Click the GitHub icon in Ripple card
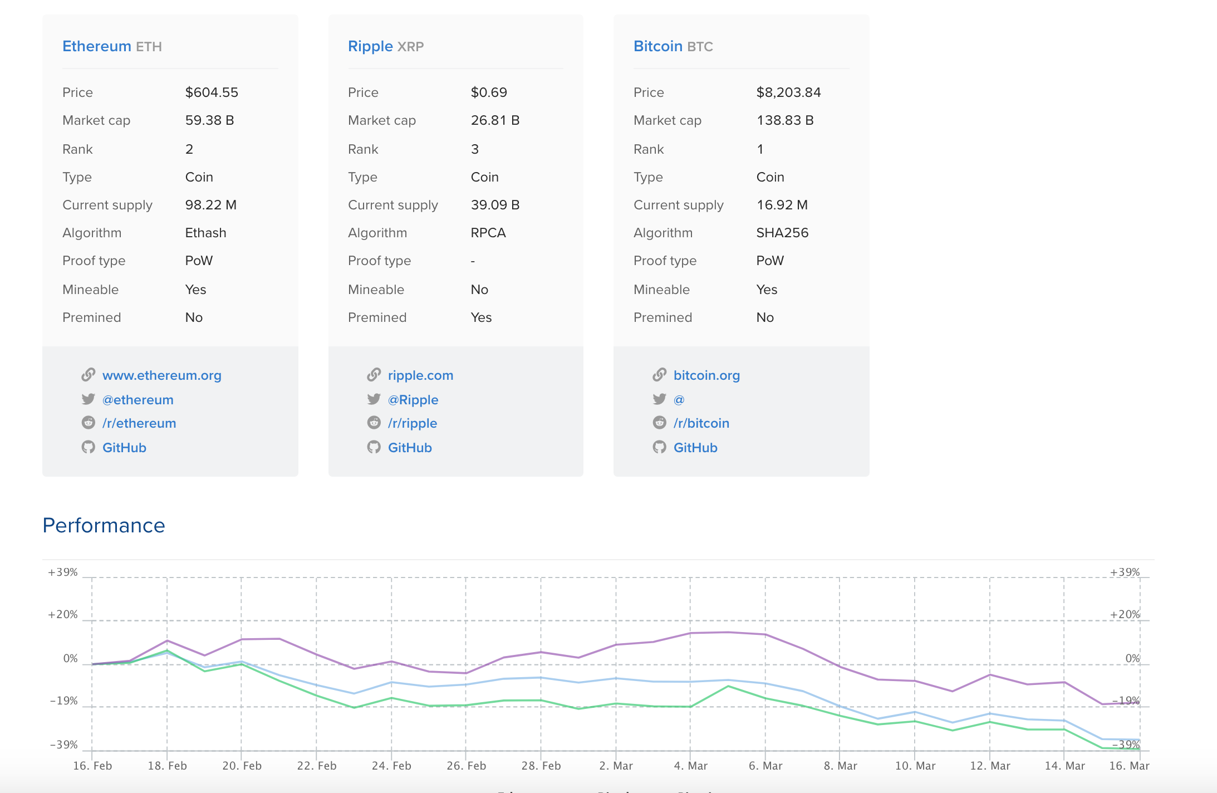 pyautogui.click(x=374, y=447)
